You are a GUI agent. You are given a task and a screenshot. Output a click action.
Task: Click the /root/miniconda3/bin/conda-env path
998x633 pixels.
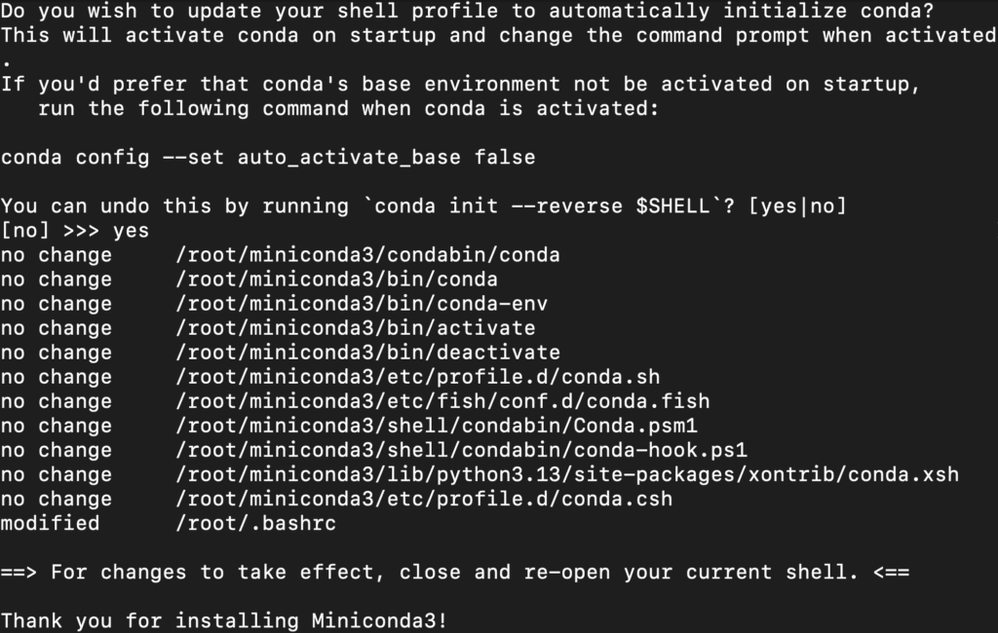coord(362,304)
